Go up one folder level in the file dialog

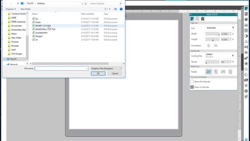(x=18, y=4)
